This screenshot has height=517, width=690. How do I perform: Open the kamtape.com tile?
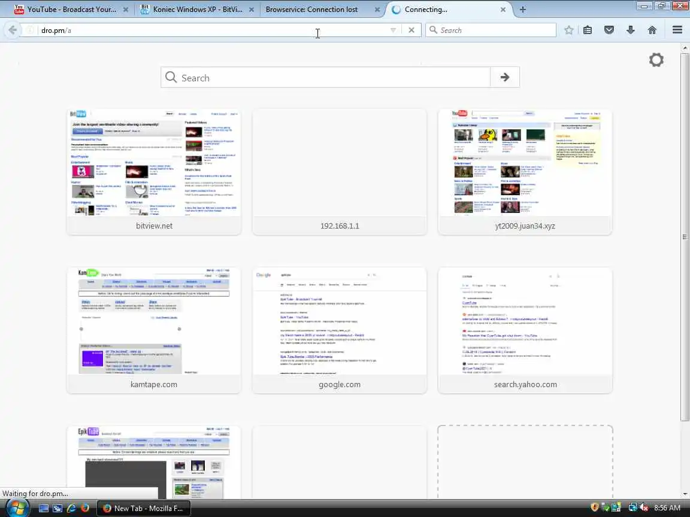[x=154, y=330]
